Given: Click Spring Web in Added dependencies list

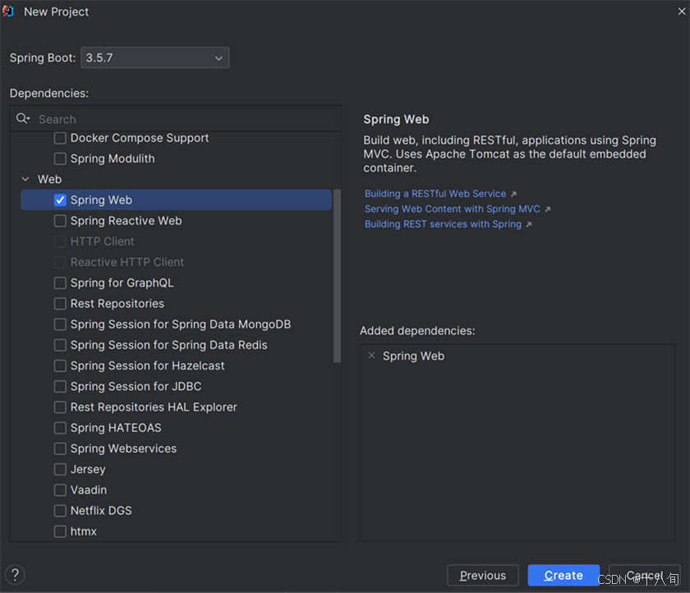Looking at the screenshot, I should (x=413, y=356).
